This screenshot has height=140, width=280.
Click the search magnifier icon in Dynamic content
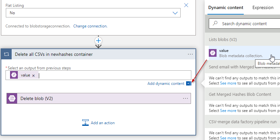coord(215,24)
